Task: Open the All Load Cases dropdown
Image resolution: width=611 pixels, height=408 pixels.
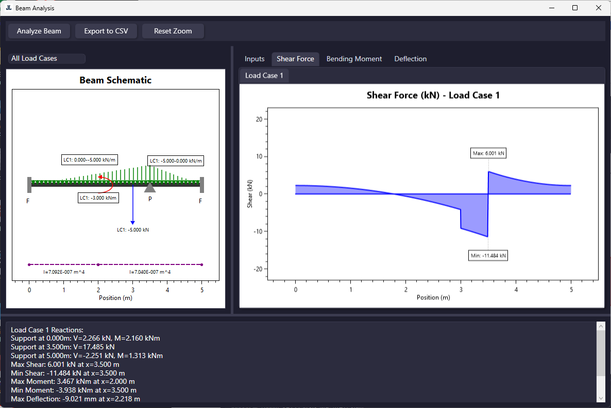Action: click(x=46, y=59)
